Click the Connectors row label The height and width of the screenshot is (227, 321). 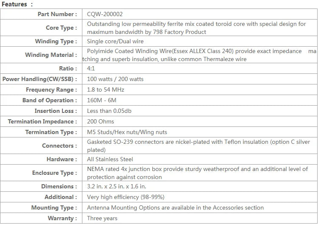pyautogui.click(x=59, y=146)
